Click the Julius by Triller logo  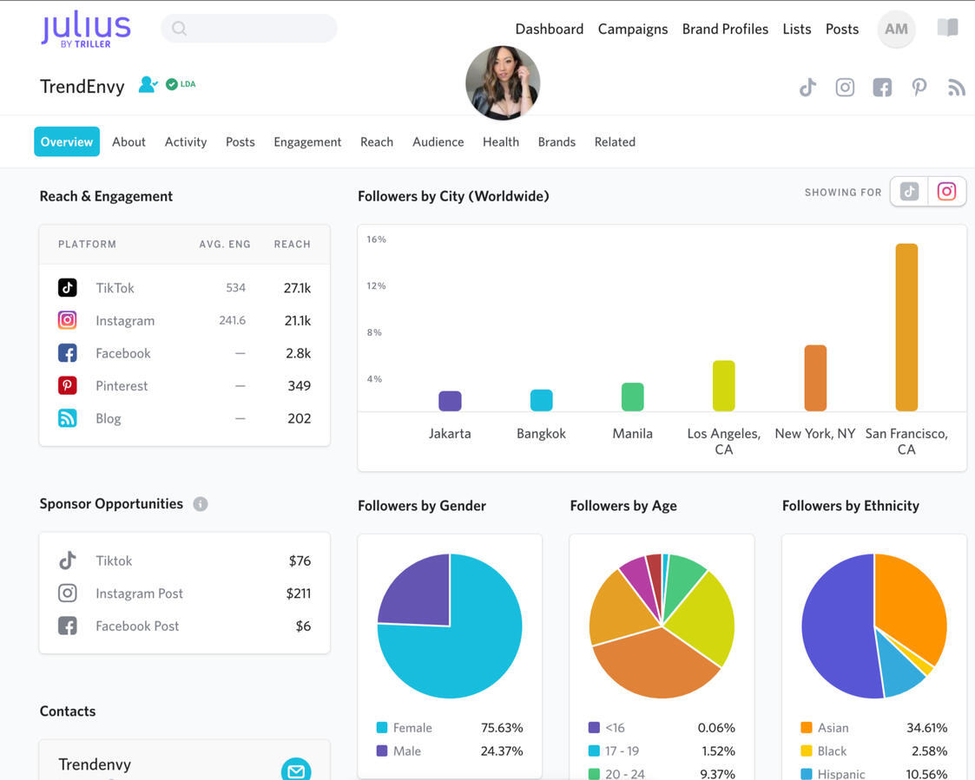coord(86,29)
